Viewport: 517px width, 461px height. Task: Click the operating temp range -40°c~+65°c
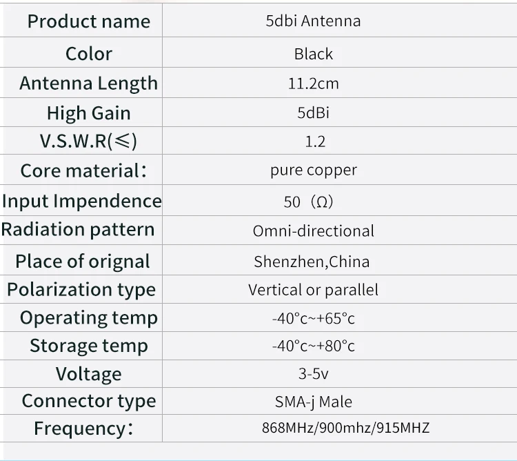[313, 319]
